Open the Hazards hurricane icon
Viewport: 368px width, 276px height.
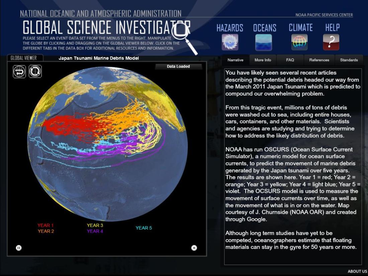[230, 42]
